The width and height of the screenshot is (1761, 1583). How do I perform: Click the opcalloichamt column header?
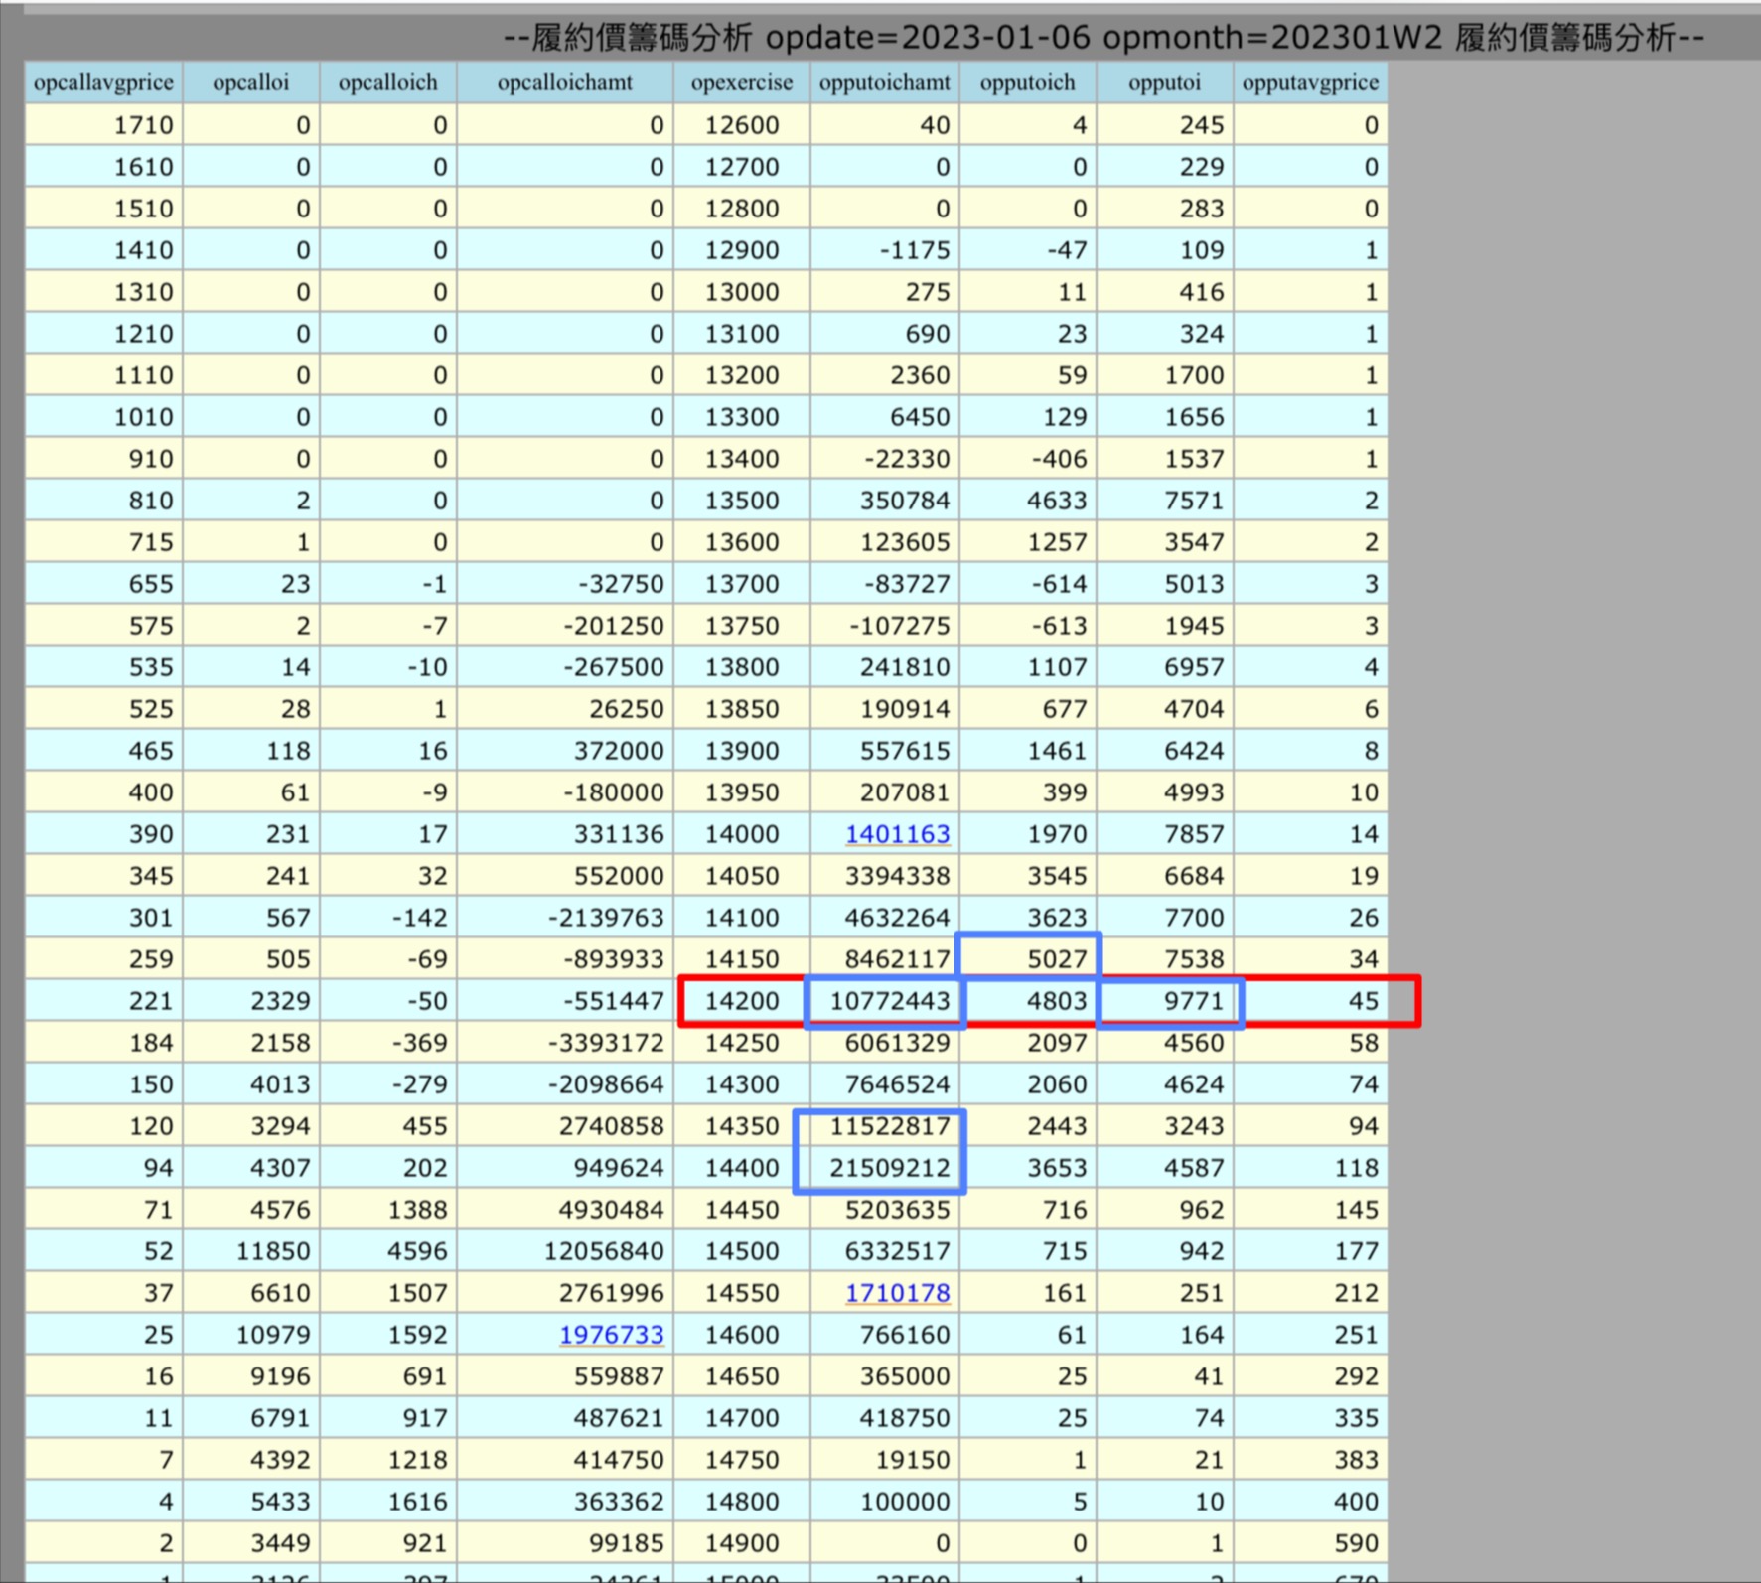click(x=564, y=82)
